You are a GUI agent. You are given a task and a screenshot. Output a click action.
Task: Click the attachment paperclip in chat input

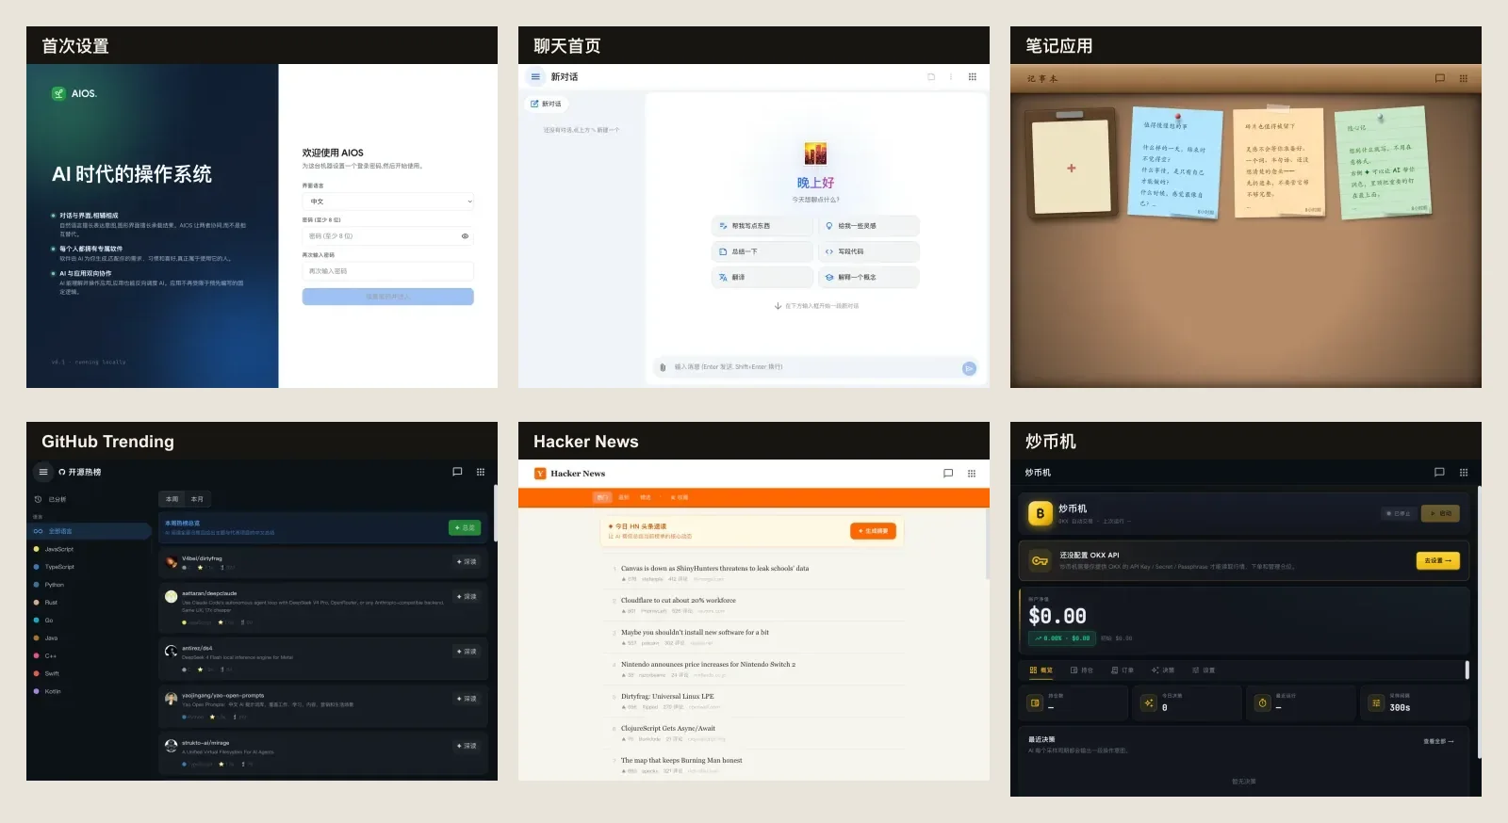664,367
